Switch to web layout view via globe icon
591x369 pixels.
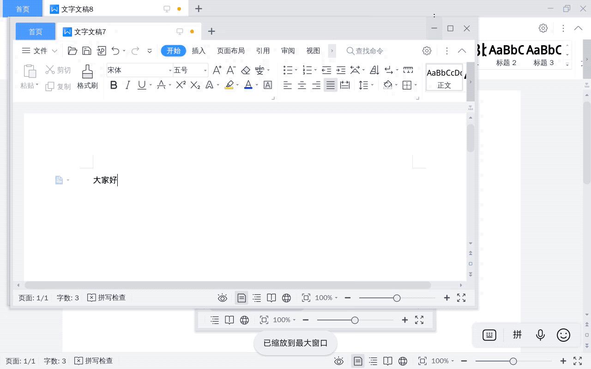coord(286,298)
